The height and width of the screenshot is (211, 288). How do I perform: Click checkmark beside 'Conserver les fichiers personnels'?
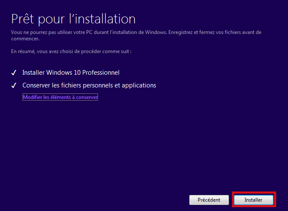click(x=14, y=85)
